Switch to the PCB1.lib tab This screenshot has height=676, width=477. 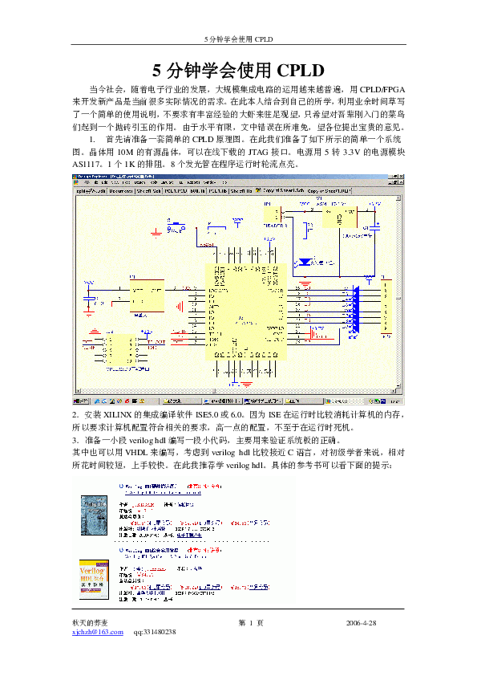click(x=218, y=190)
